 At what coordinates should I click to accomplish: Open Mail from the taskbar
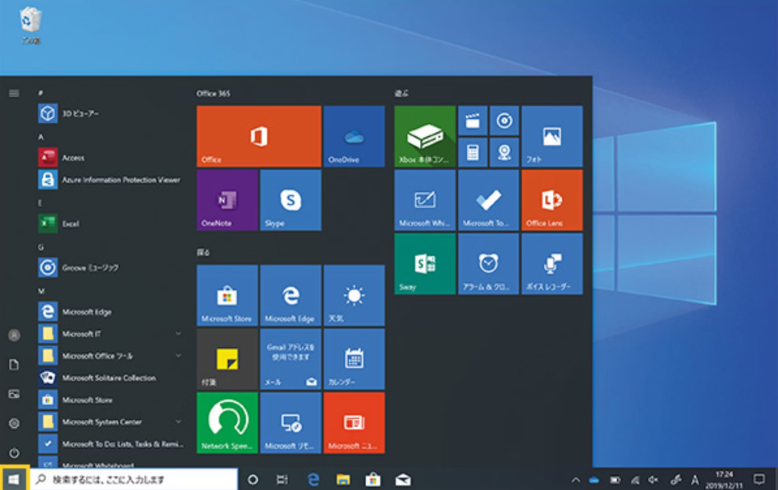[x=403, y=479]
